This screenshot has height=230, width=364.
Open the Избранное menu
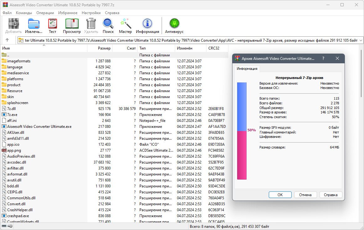[x=68, y=13]
